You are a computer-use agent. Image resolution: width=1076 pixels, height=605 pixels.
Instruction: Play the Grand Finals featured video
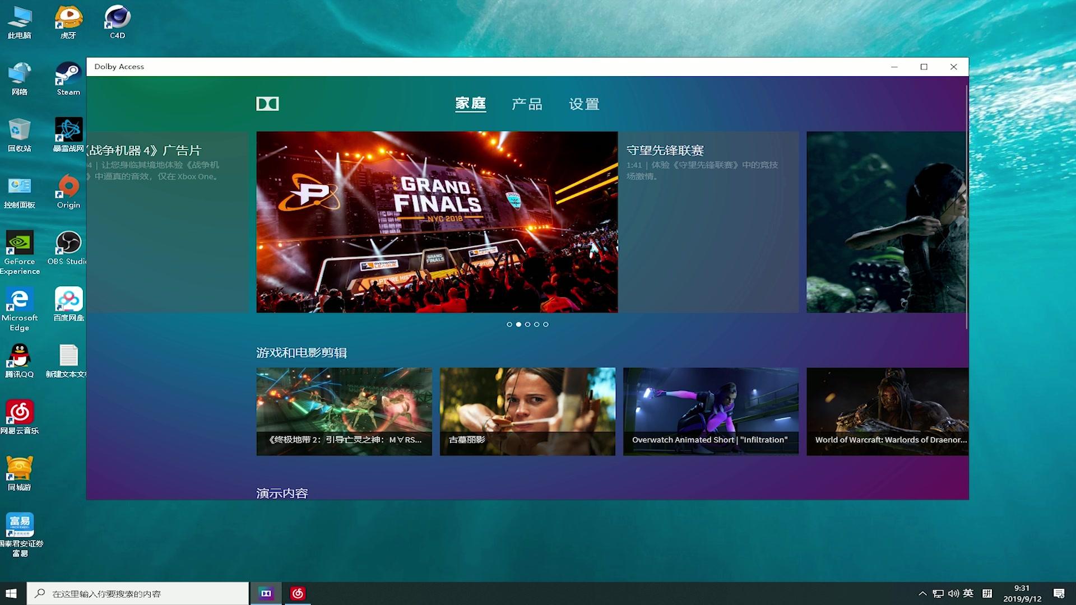[x=437, y=222]
